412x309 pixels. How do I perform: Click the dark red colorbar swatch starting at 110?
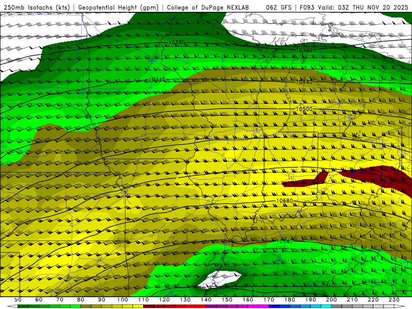(x=148, y=306)
